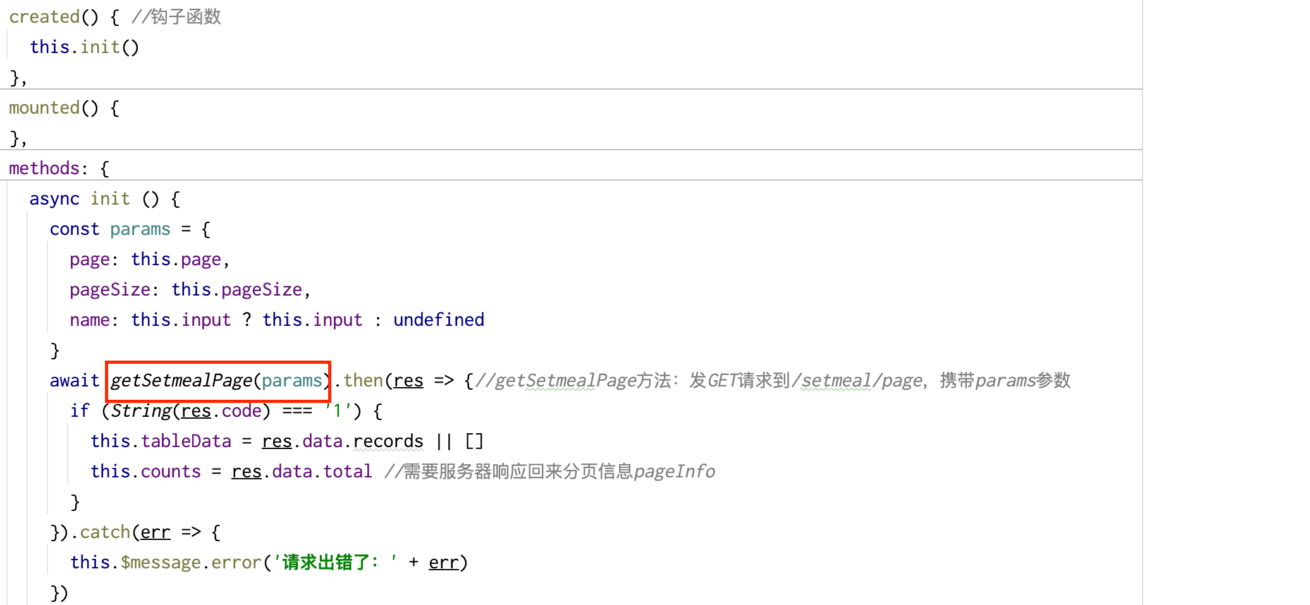Click the .then( method call
Screen dimensions: 1310x605
[x=363, y=381]
